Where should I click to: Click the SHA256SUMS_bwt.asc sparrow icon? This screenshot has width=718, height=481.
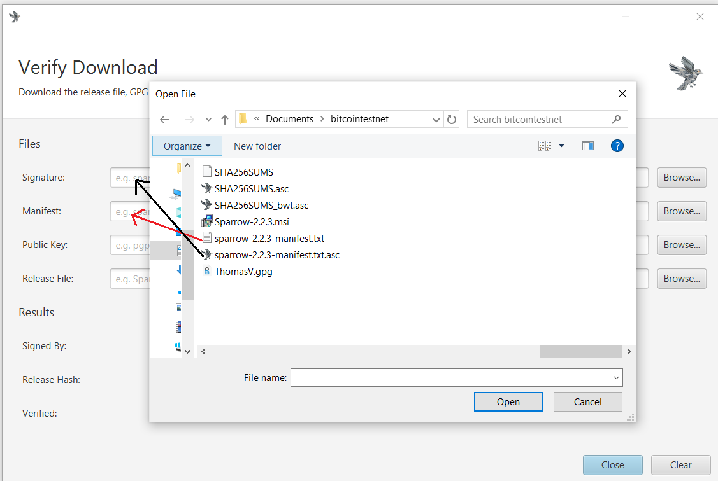pyautogui.click(x=206, y=204)
